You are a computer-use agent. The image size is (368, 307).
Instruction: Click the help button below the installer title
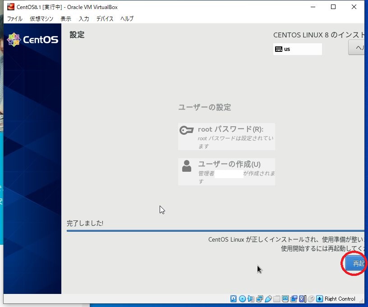(356, 48)
